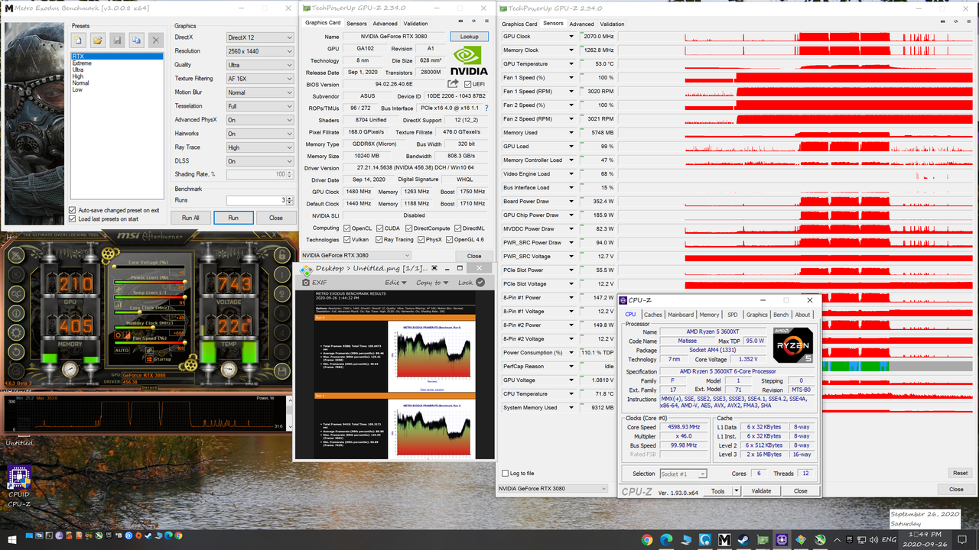Open the Windows Start menu
Screen dimensions: 979x550
coord(12,540)
